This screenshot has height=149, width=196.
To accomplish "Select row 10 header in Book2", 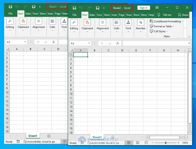I will 71,94.
